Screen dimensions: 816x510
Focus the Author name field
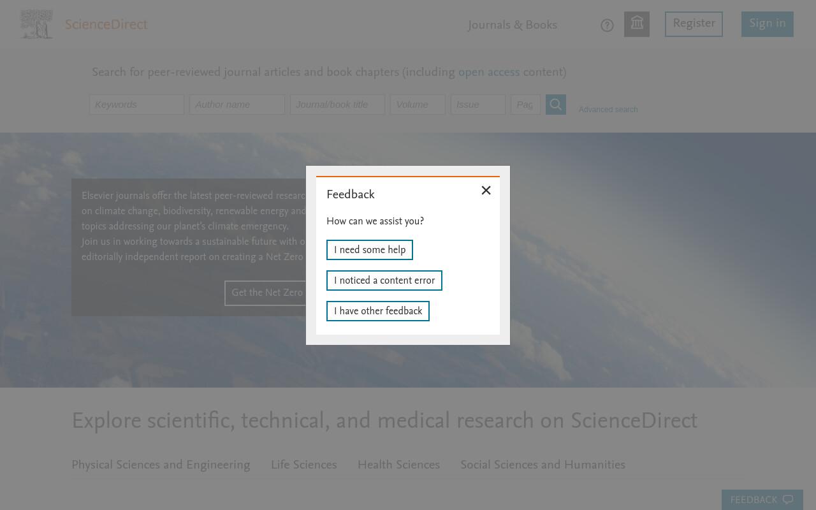pyautogui.click(x=237, y=105)
